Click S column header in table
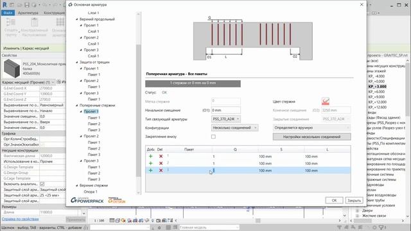This screenshot has width=411, height=231. click(281, 150)
